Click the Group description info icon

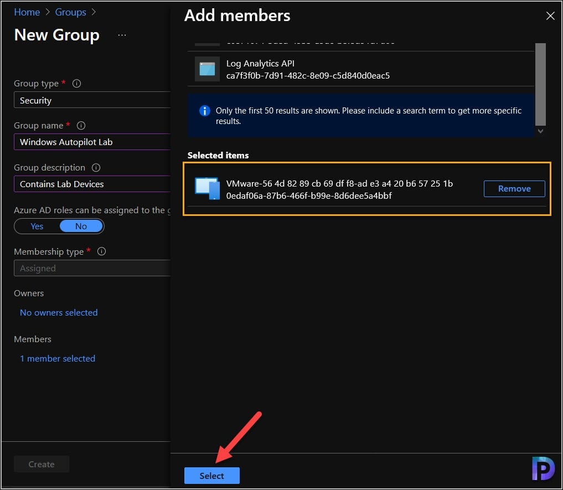coord(96,167)
